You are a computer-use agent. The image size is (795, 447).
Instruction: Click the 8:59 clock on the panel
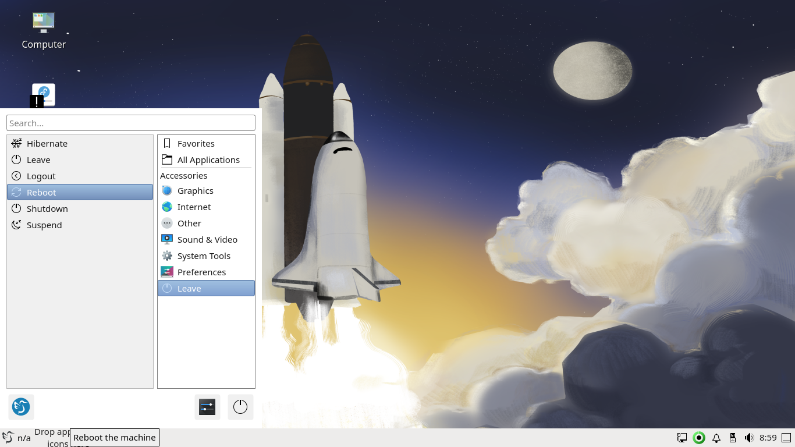[768, 438]
